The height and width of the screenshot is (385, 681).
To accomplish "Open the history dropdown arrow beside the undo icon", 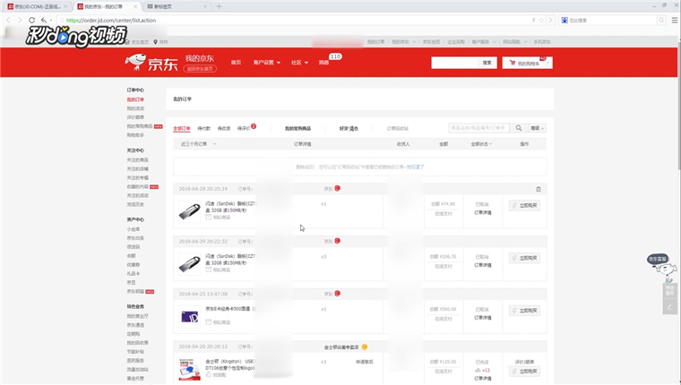I will pos(51,20).
